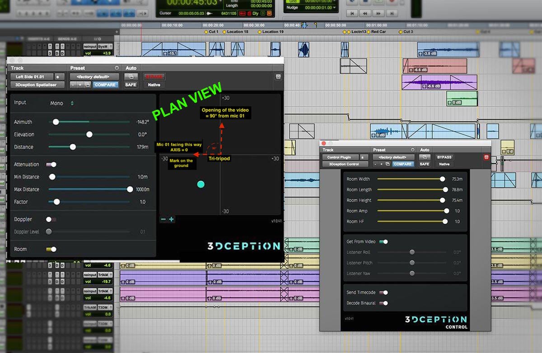Toggle SAFE in the 3Dception Control window
This screenshot has width=542, height=353.
click(424, 164)
